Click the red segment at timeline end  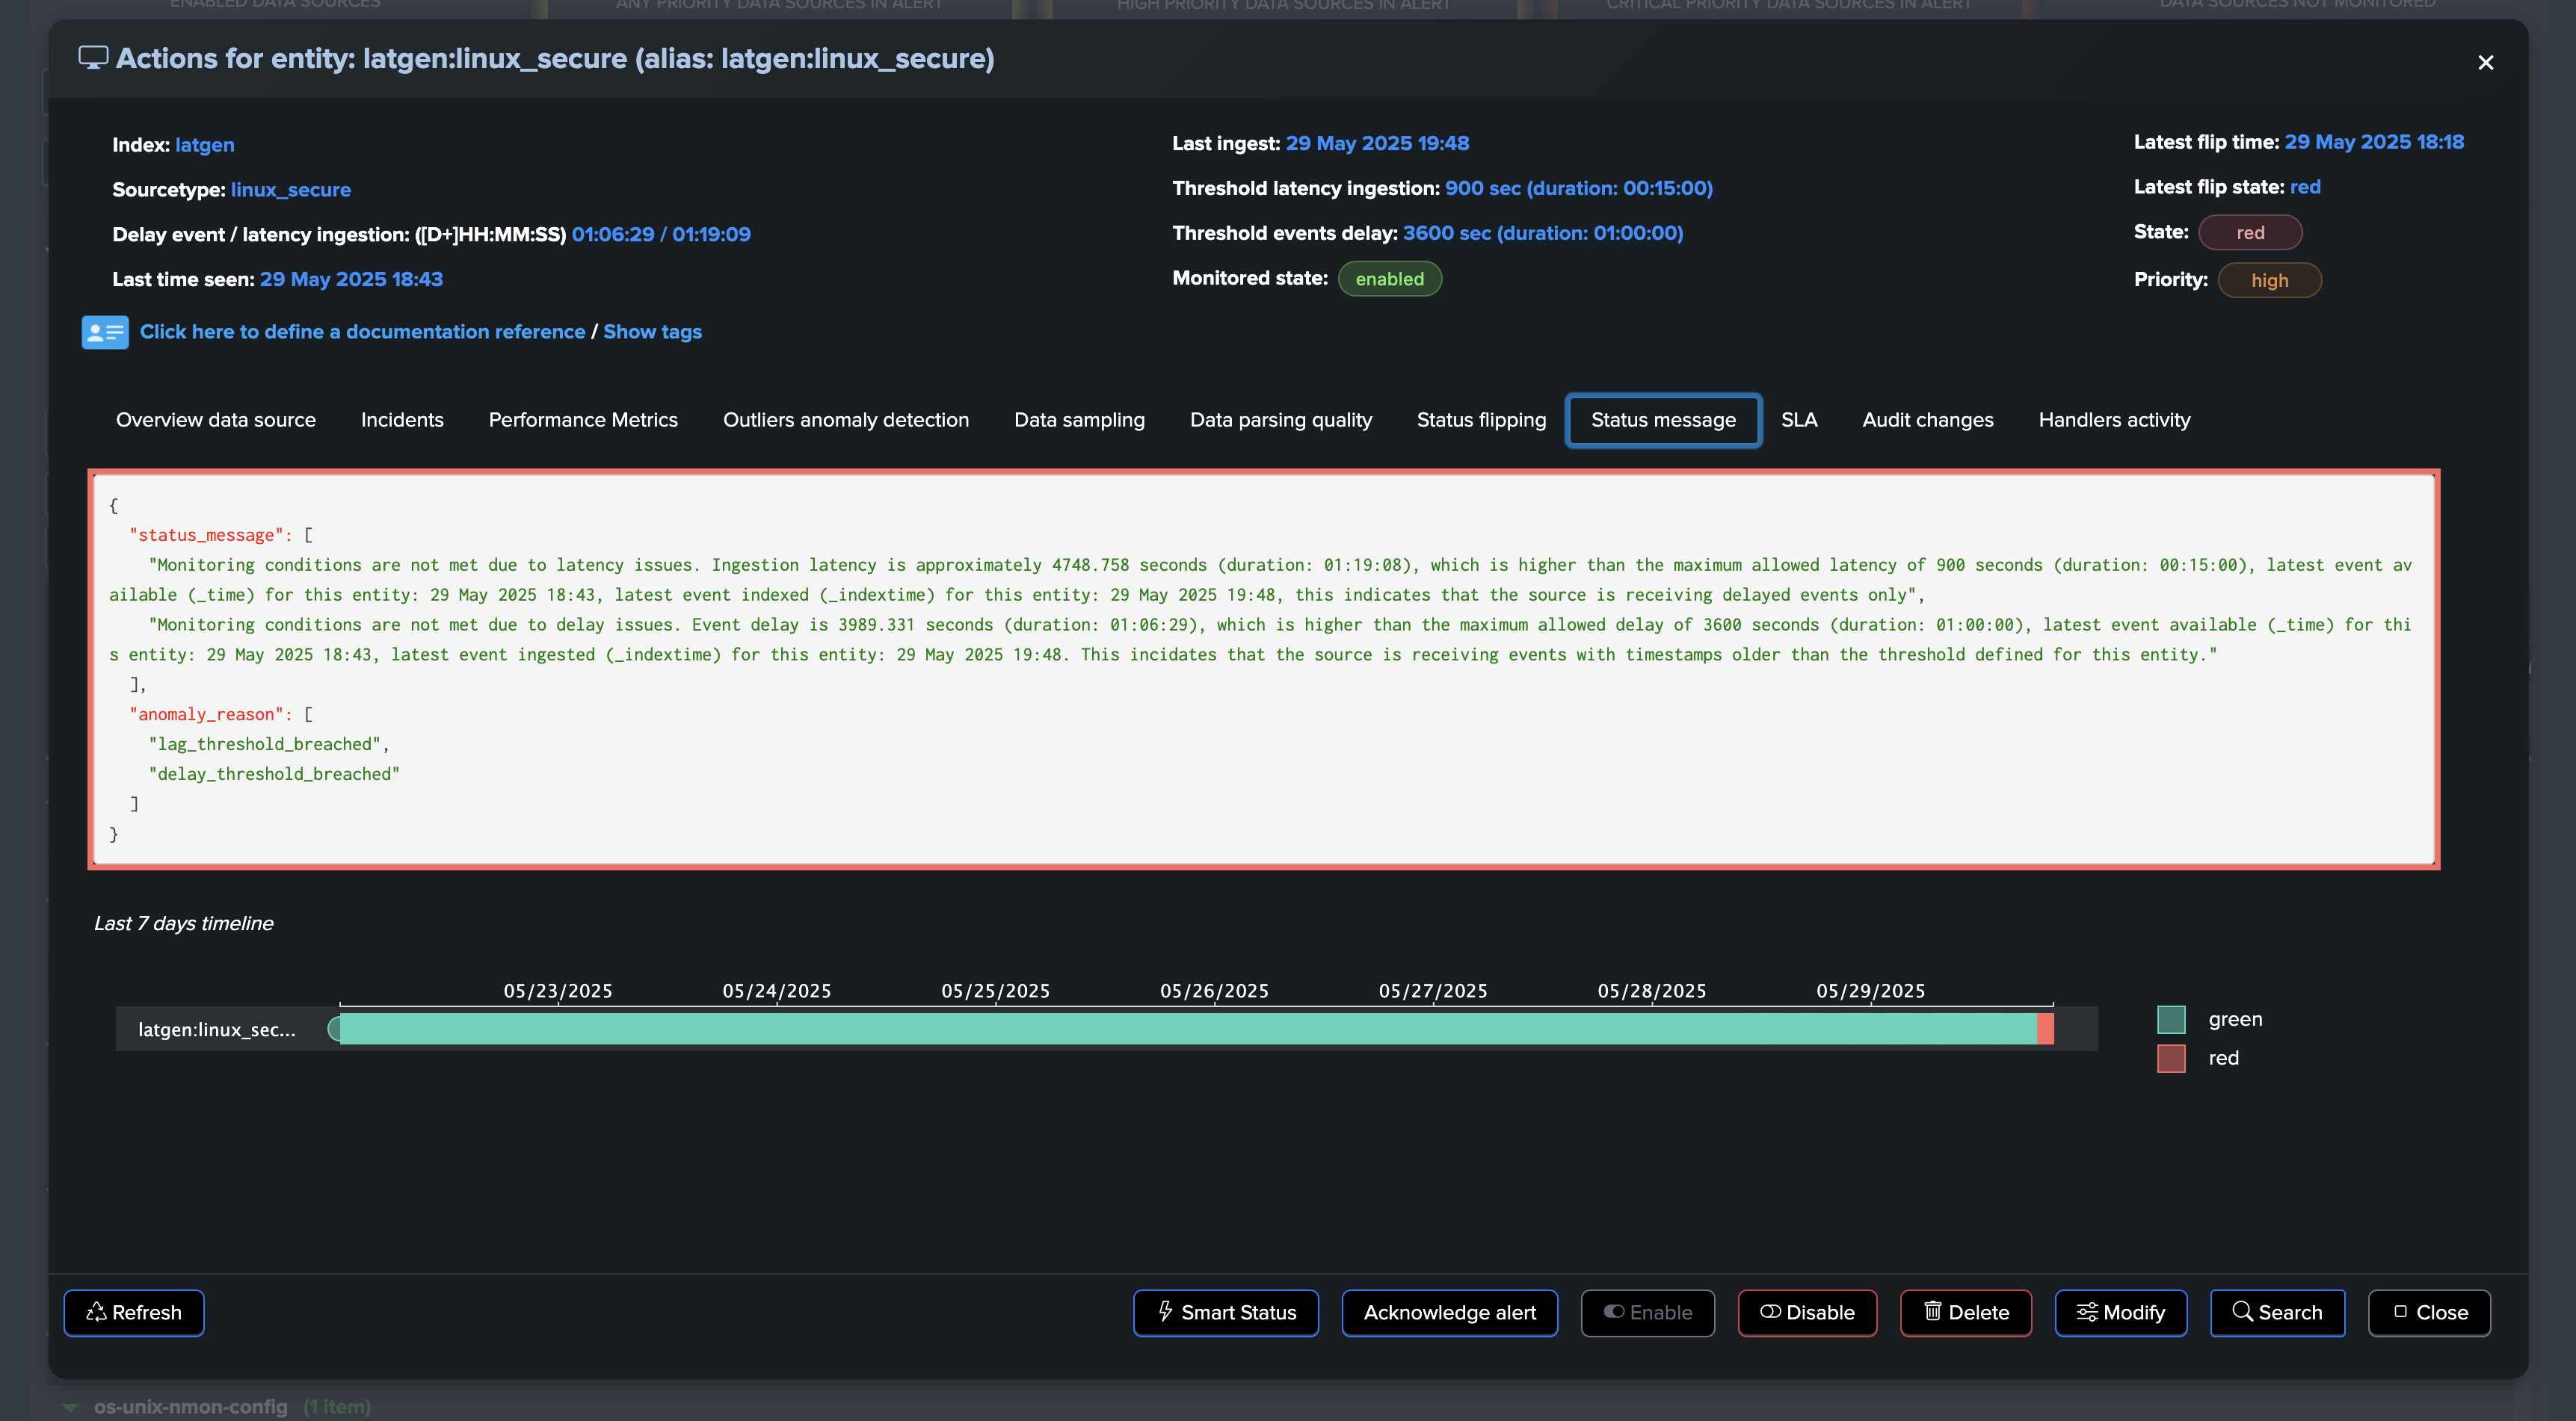click(2045, 1028)
